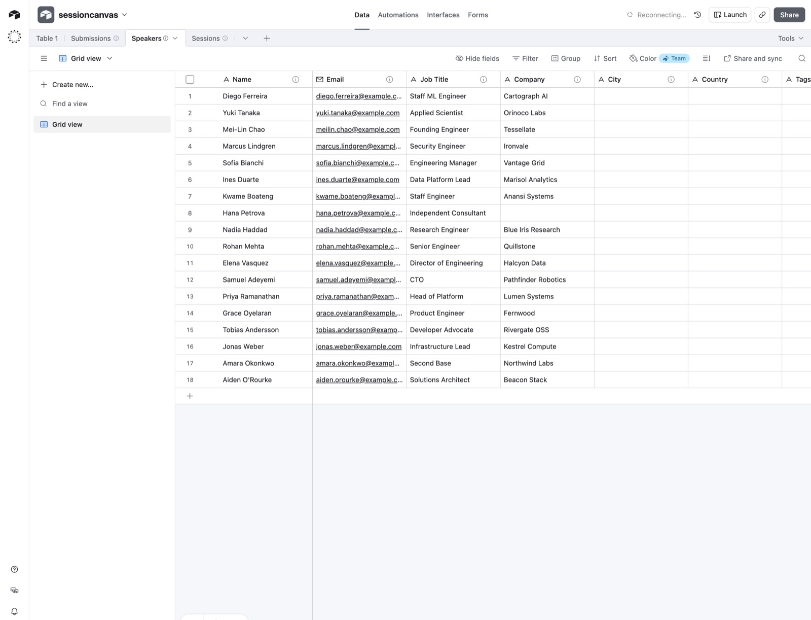Toggle Hide fields option
This screenshot has width=811, height=620.
pos(477,58)
